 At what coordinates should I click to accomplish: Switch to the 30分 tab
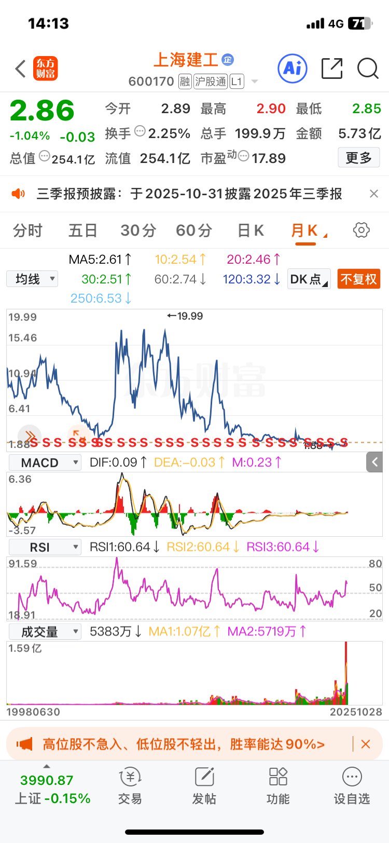(138, 230)
